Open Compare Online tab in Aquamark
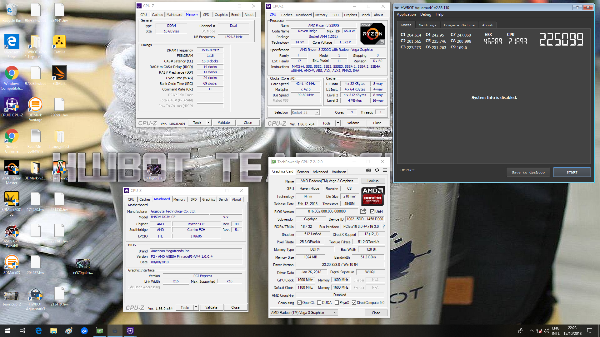This screenshot has width=600, height=337. coord(459,25)
